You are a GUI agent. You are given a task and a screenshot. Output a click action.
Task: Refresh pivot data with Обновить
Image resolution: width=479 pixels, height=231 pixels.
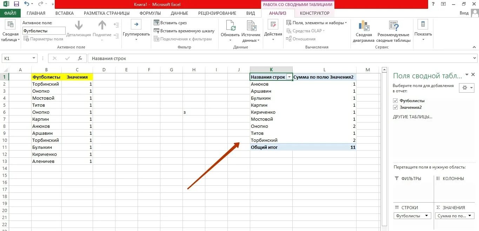coord(230,31)
